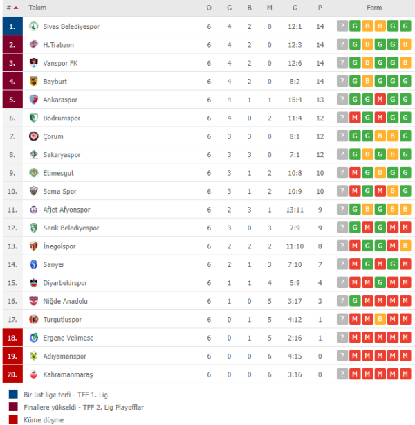Open the Ankaraspor team link
The height and width of the screenshot is (425, 415).
60,100
